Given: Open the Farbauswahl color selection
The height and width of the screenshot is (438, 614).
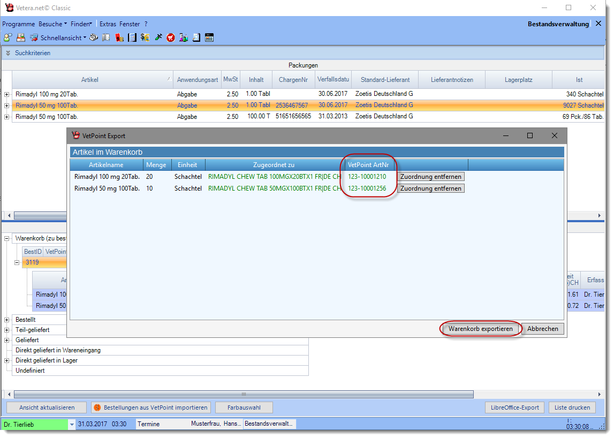Looking at the screenshot, I should (244, 407).
